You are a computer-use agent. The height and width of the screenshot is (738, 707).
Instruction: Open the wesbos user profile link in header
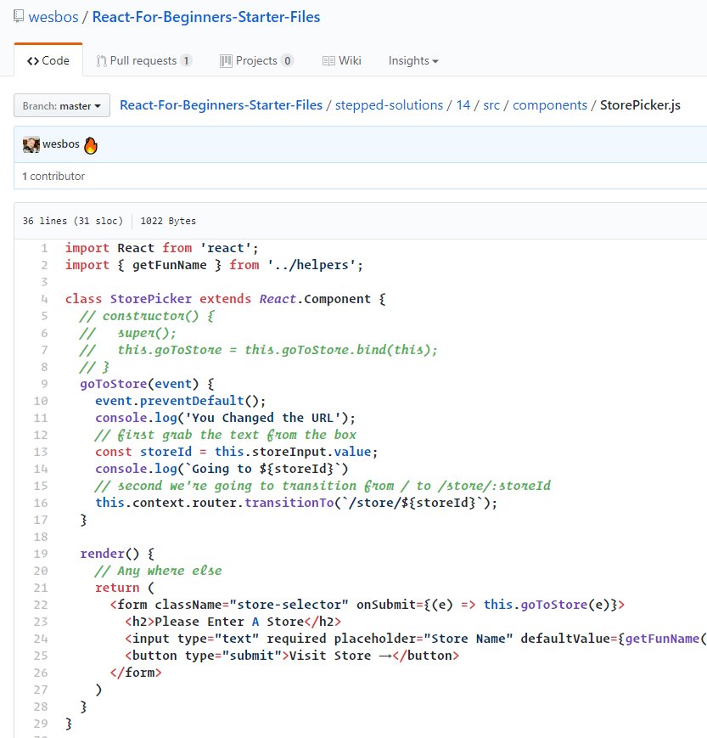[x=53, y=17]
